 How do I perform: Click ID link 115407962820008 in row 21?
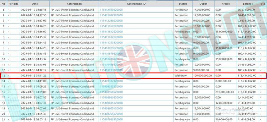tap(111, 119)
